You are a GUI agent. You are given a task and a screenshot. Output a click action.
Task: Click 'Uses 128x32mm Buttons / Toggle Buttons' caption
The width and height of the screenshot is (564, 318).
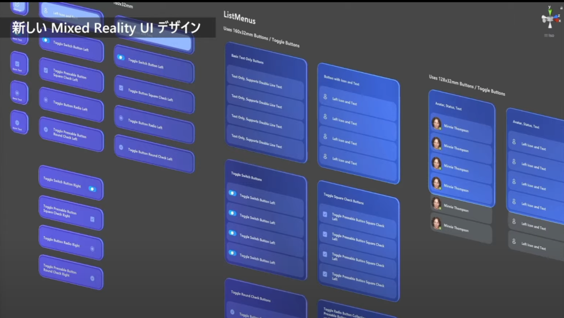[x=467, y=85]
